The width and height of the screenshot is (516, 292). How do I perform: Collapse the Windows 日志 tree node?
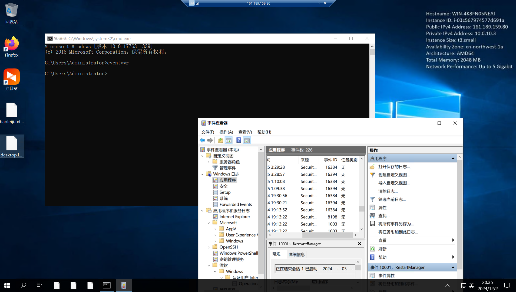[202, 174]
